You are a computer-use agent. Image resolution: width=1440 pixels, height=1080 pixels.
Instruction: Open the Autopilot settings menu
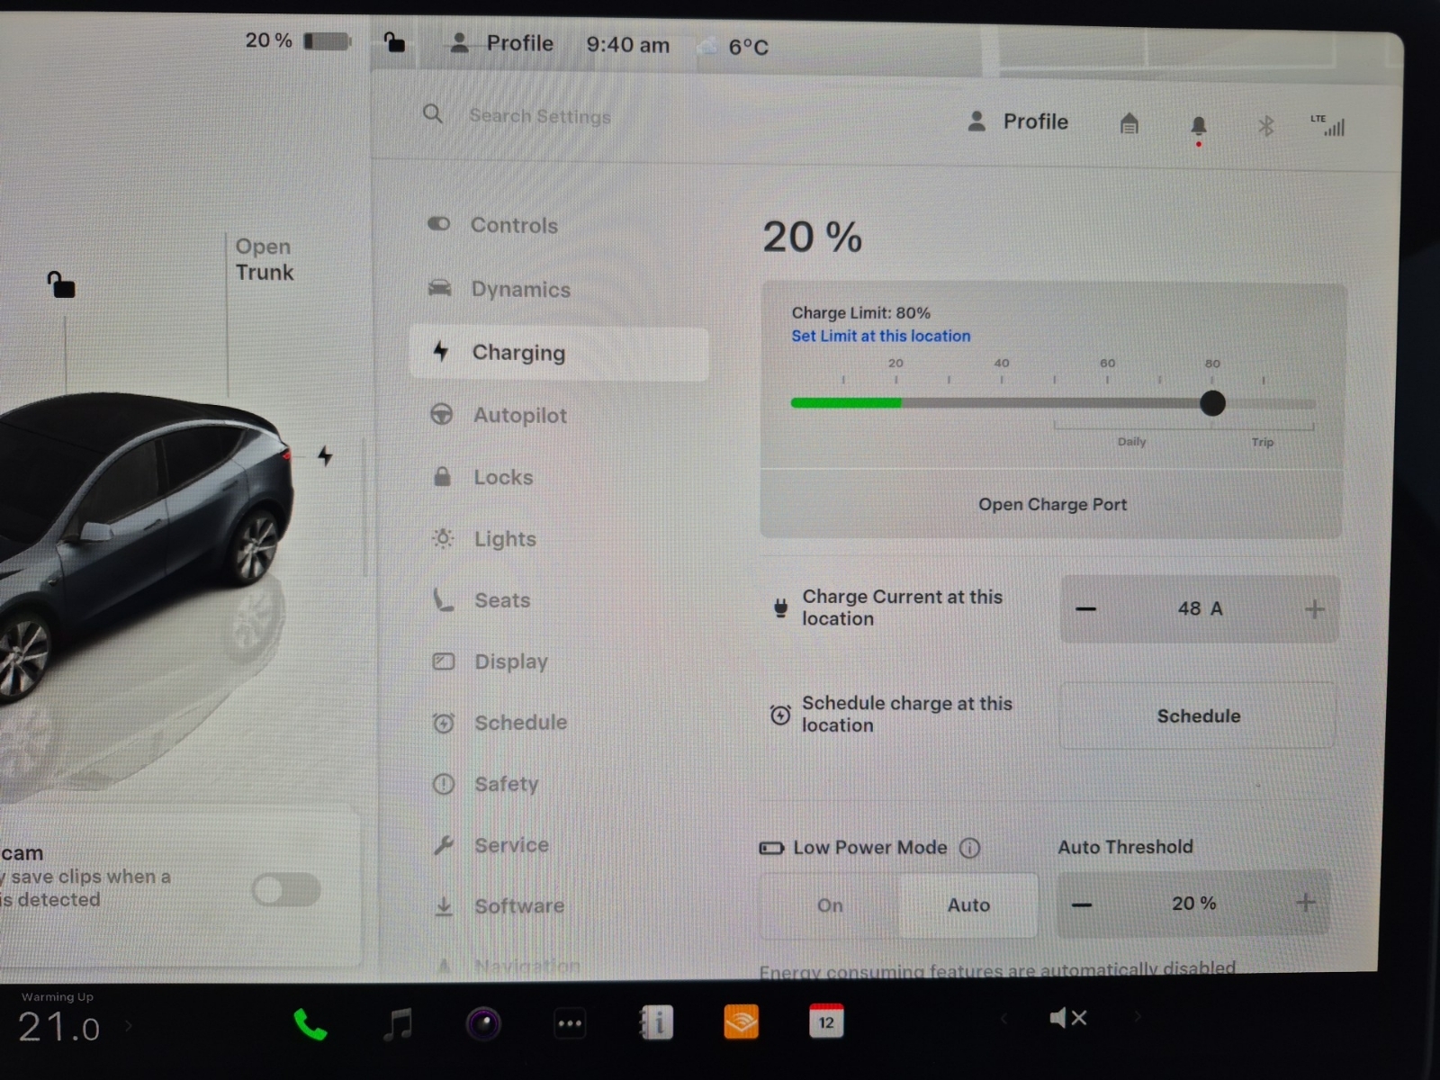519,415
